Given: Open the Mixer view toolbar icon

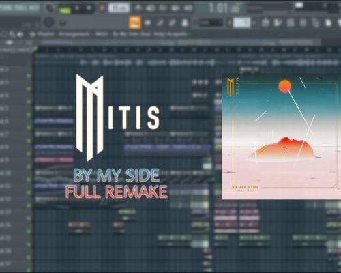Looking at the screenshot, I should coord(303,23).
